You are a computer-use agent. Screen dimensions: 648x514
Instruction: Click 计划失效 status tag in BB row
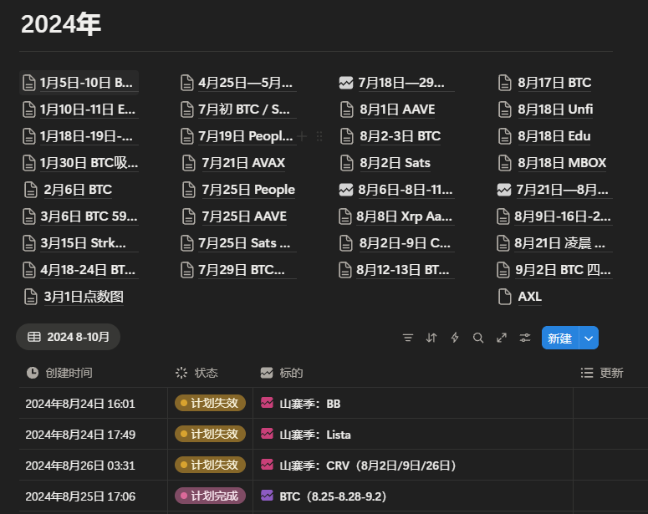point(210,403)
